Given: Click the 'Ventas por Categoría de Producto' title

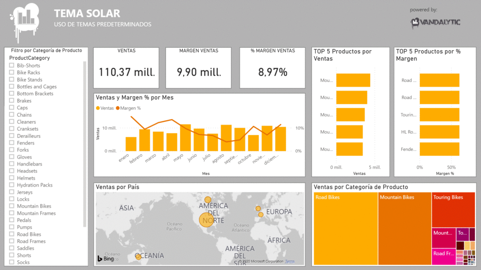Looking at the screenshot, I should click(361, 187).
